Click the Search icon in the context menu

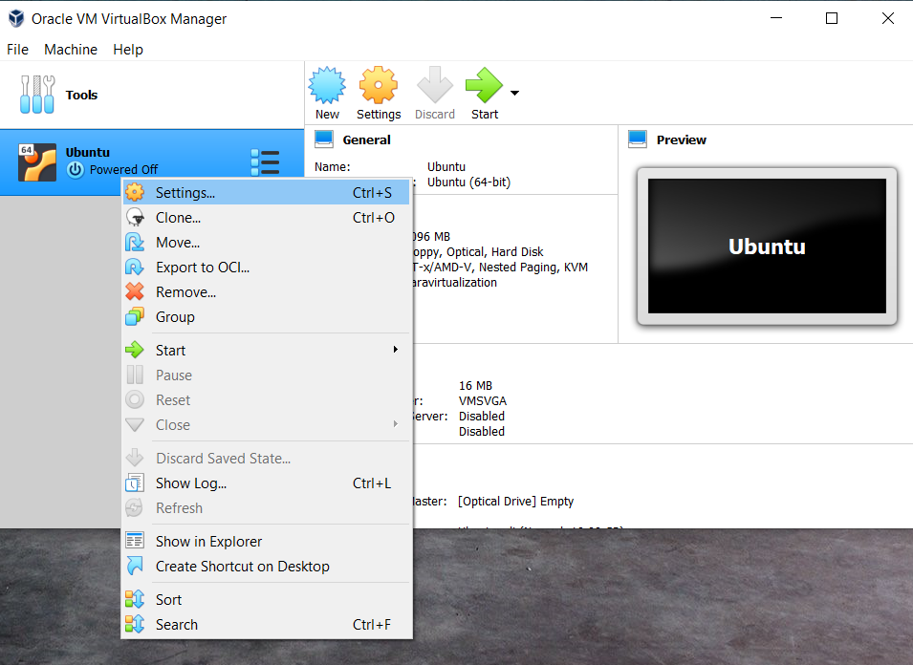coord(135,624)
